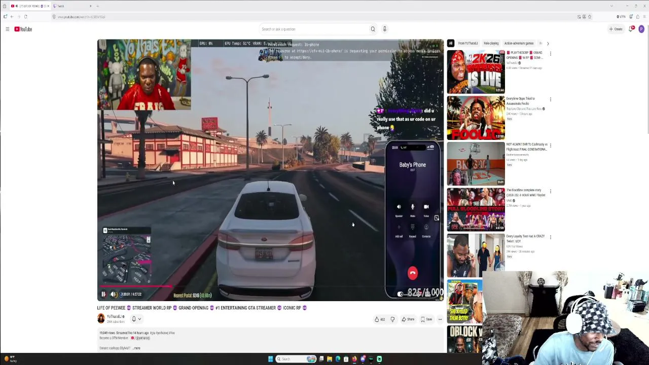Open the 2K26 live stream thumbnail

point(476,72)
